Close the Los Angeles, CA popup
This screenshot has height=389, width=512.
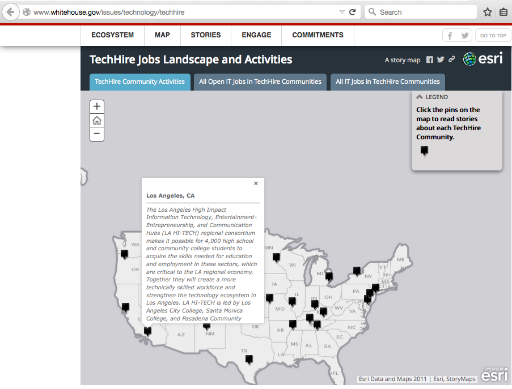[x=256, y=183]
